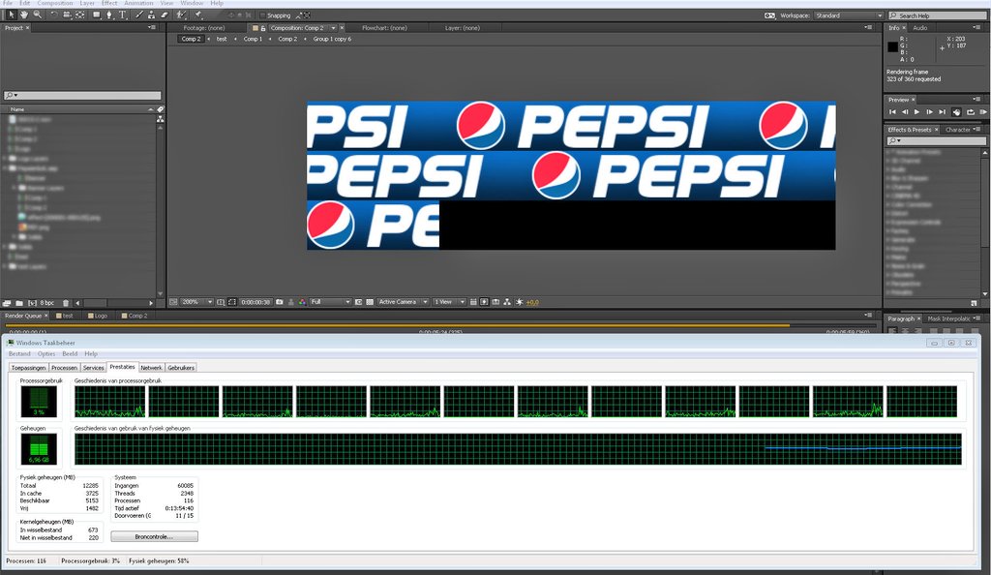This screenshot has width=991, height=575.
Task: Click the Project panel search field
Action: (82, 96)
